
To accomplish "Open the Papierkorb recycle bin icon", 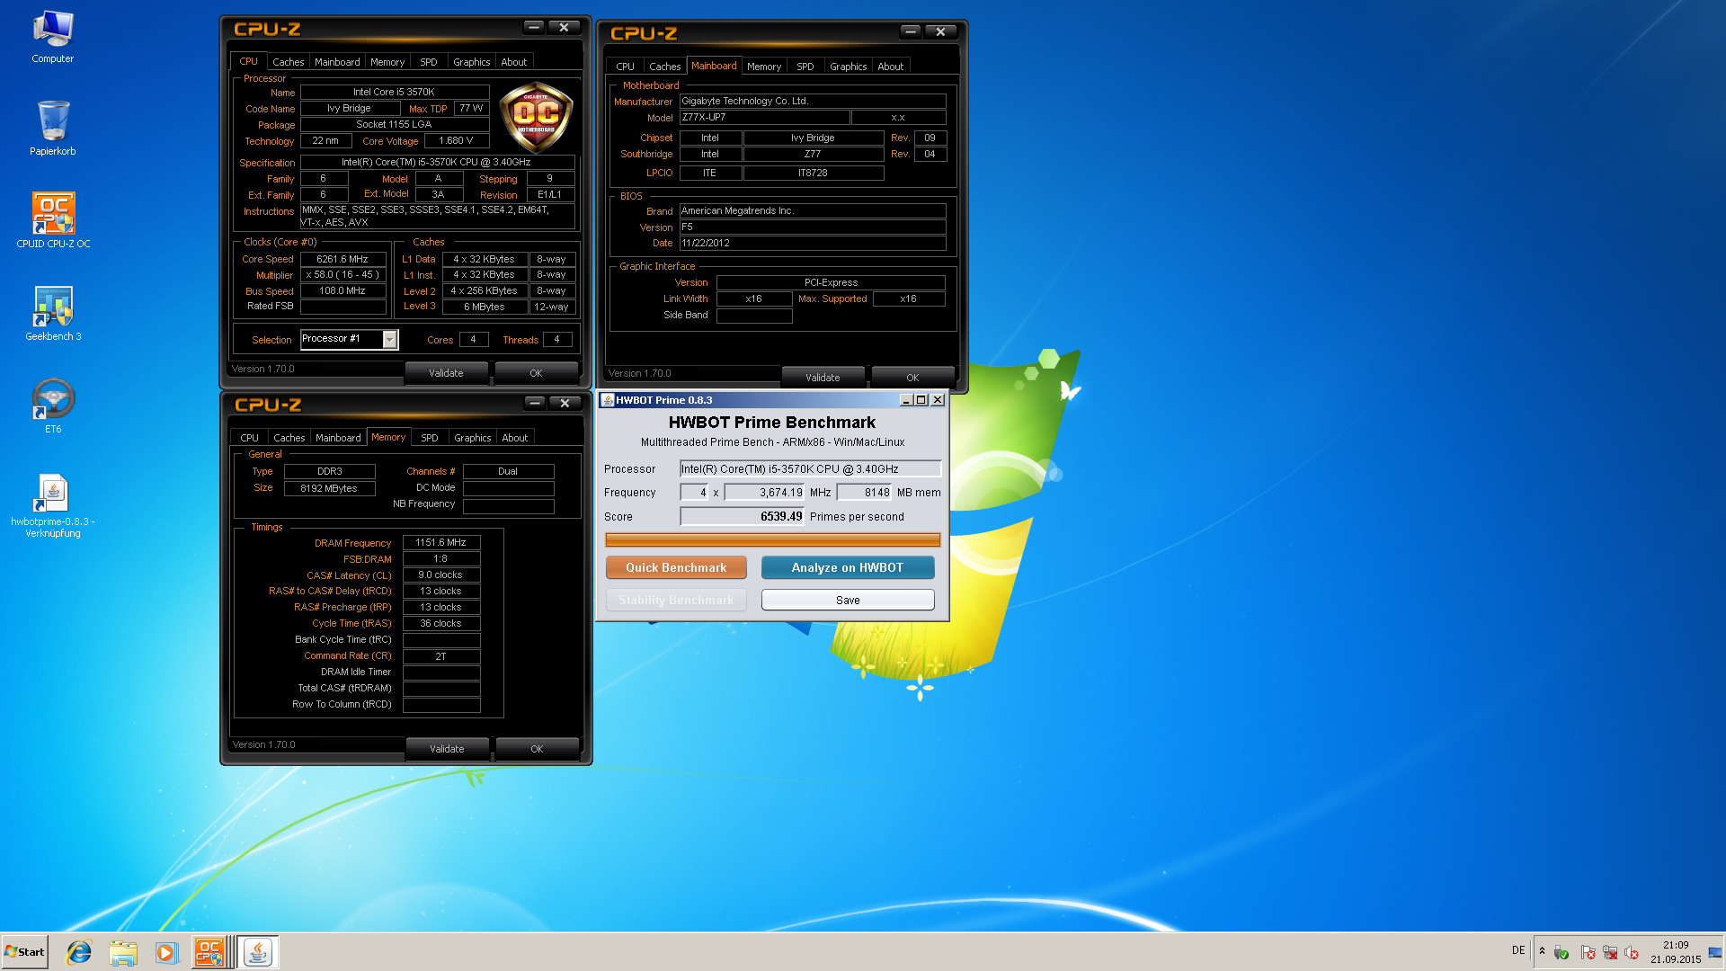I will [x=53, y=128].
